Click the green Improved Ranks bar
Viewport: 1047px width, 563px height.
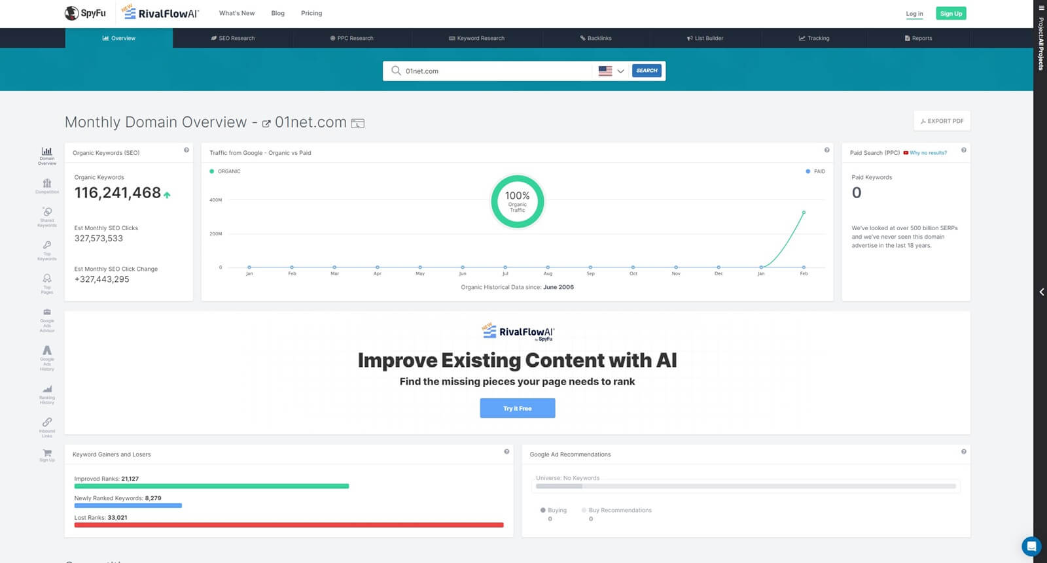coord(211,486)
